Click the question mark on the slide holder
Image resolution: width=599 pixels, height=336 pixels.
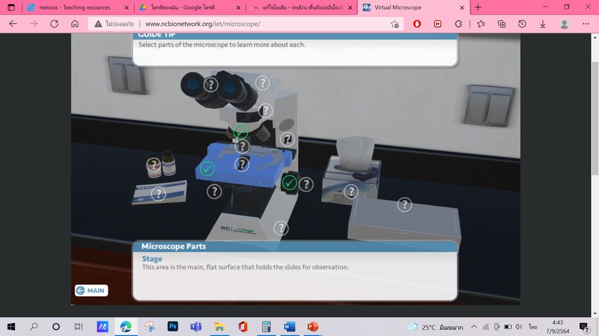point(242,165)
